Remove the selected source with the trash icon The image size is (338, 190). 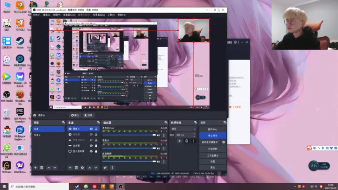(76, 168)
